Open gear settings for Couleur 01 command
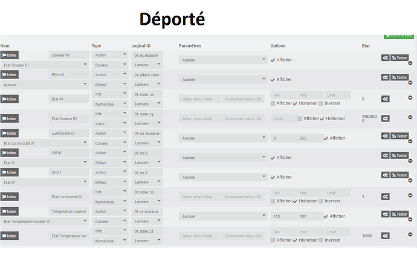 pyautogui.click(x=386, y=58)
